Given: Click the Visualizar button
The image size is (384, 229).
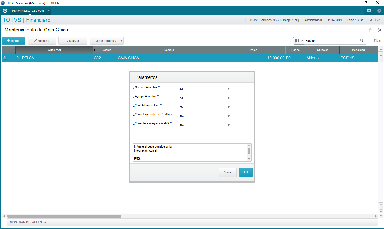Looking at the screenshot, I should point(73,41).
